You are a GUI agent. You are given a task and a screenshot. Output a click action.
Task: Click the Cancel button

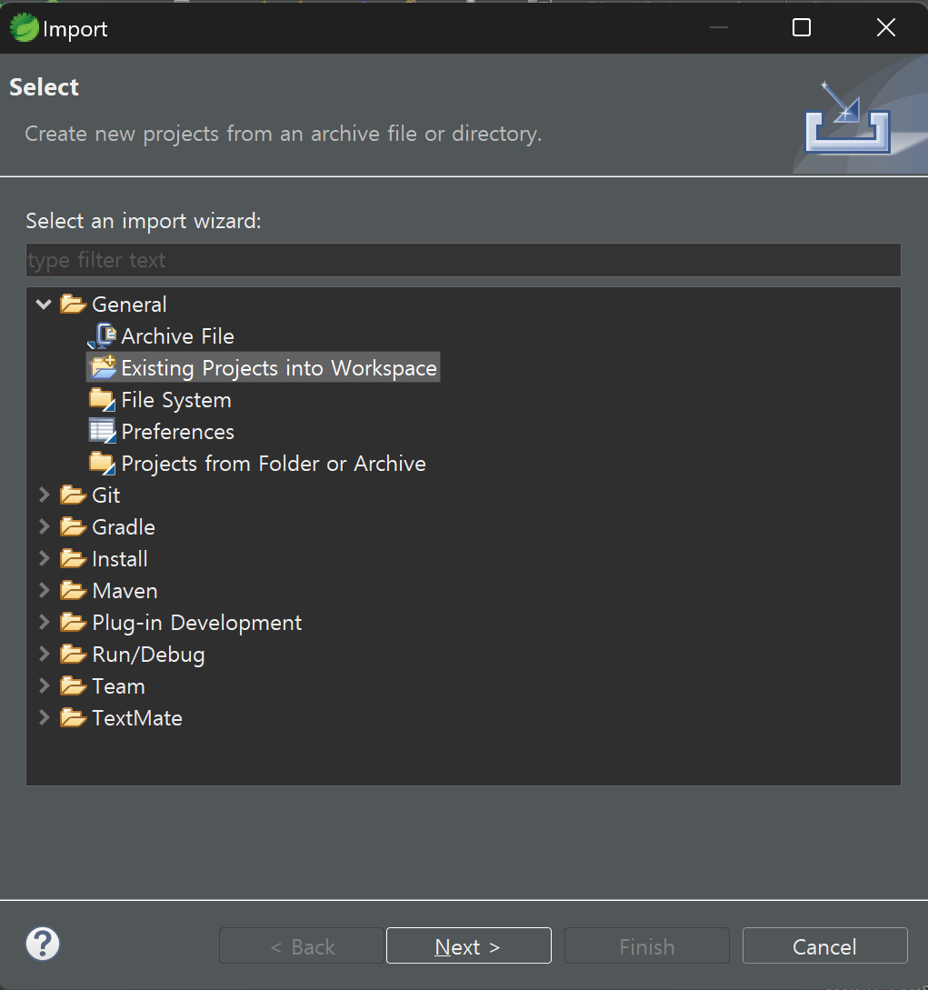click(824, 945)
